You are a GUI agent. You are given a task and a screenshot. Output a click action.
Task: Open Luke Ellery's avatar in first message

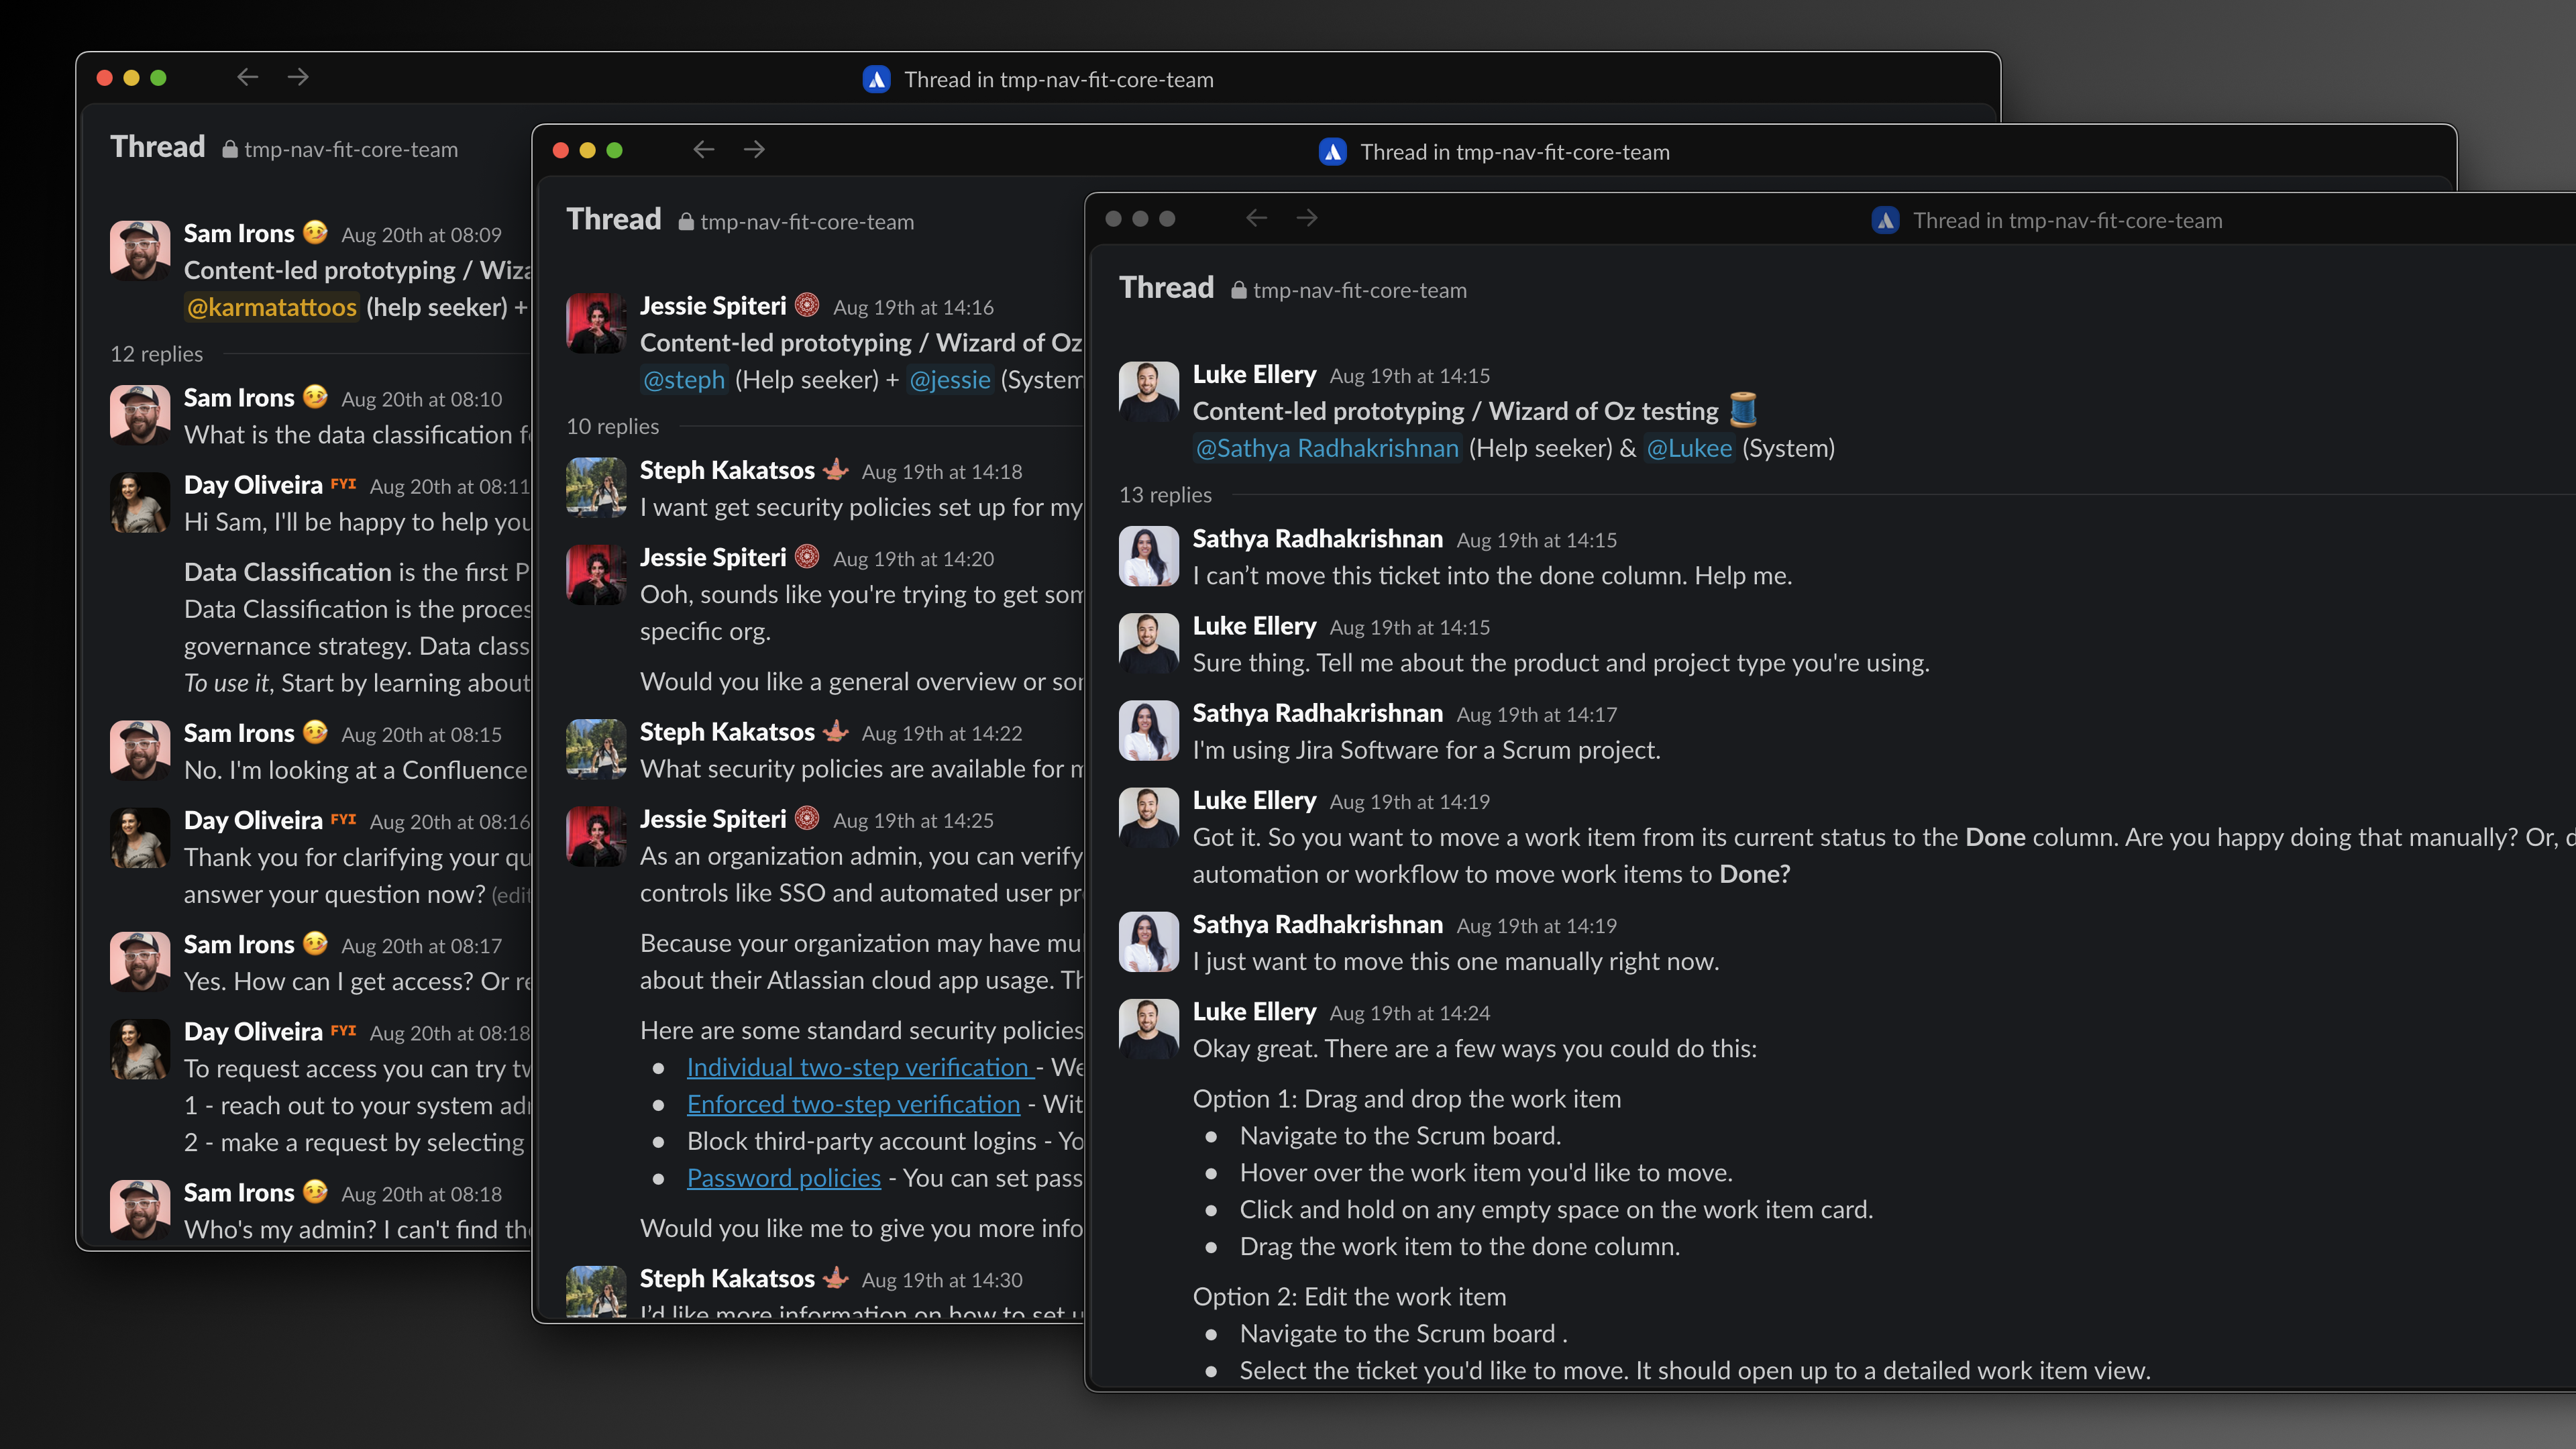pos(1148,392)
